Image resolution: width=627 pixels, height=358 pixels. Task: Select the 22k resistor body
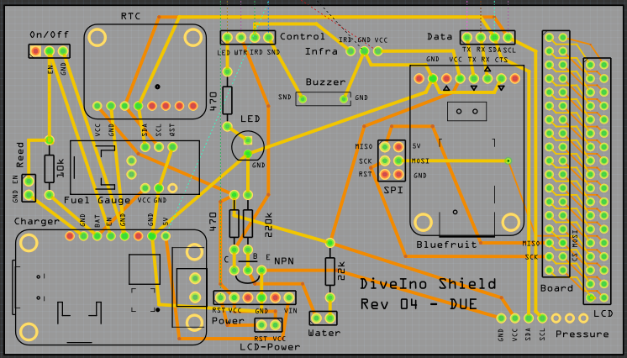coord(330,271)
